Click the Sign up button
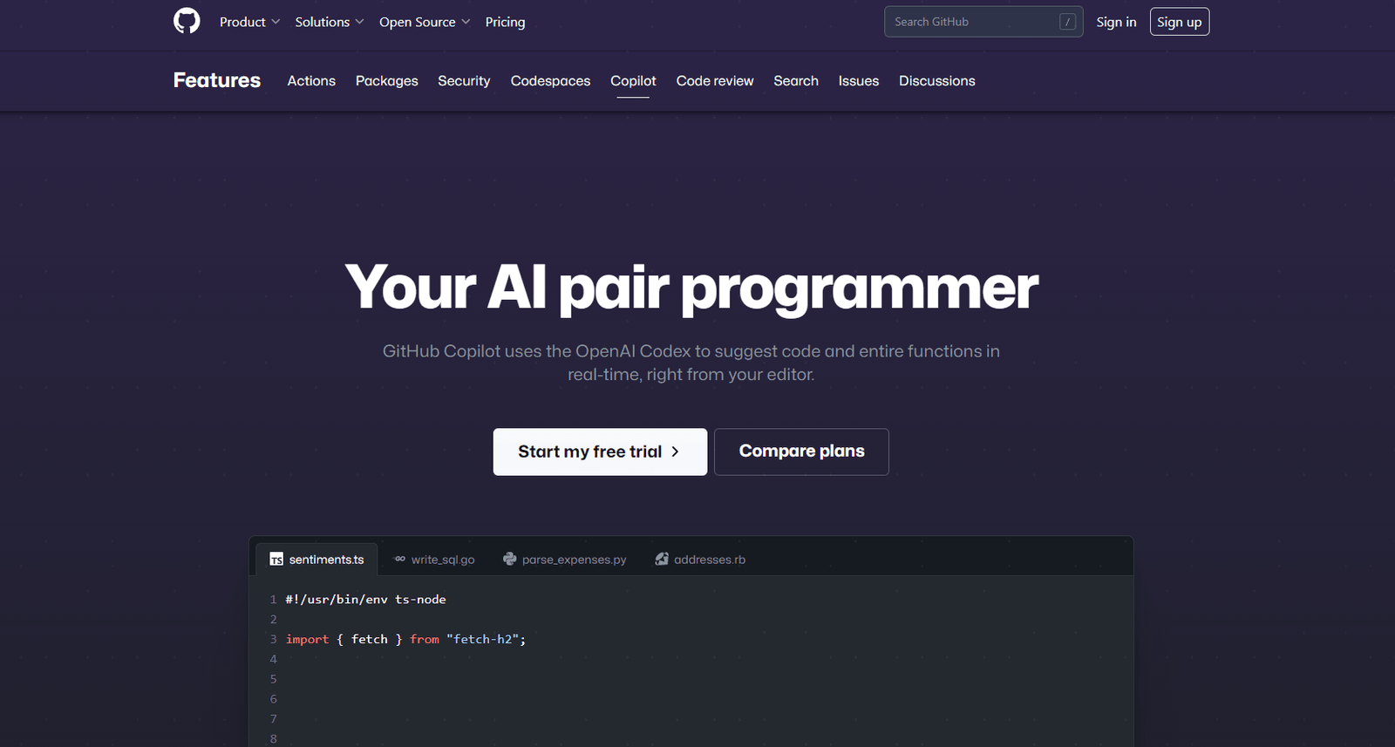1395x747 pixels. (1180, 22)
